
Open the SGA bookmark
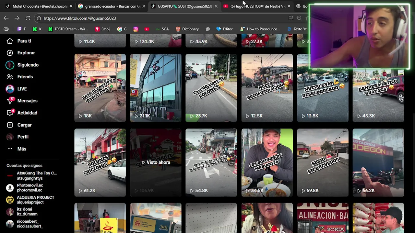(162, 29)
